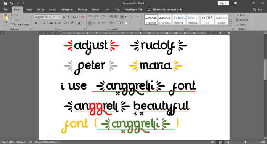The height and width of the screenshot is (144, 267).
Task: Toggle Show/Hide paragraph marks
Action: pos(138,17)
